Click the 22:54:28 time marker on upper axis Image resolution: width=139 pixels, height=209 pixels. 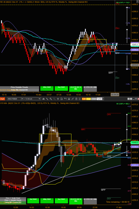(115, 95)
